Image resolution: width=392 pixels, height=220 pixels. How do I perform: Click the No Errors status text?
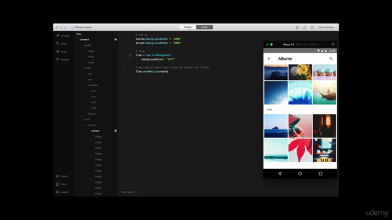click(127, 193)
